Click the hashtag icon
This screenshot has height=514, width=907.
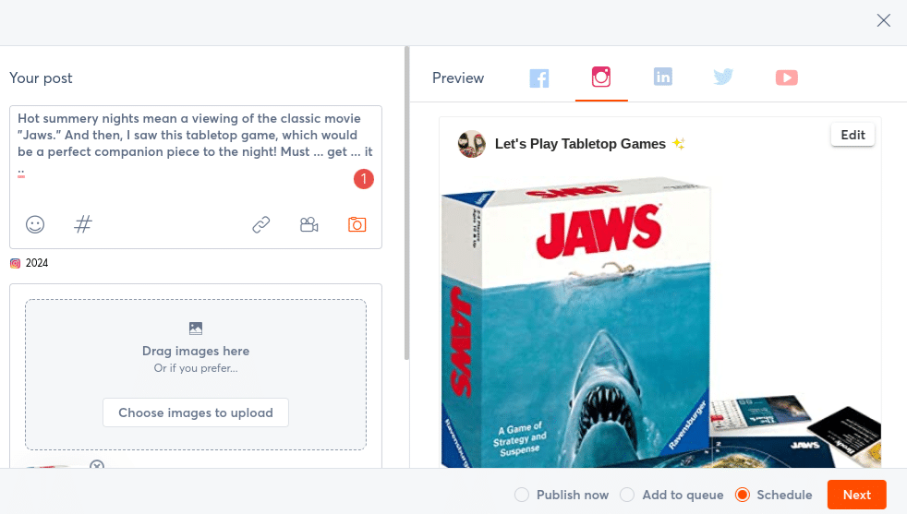83,224
